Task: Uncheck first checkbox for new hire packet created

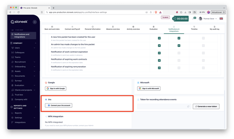Action: [159, 38]
